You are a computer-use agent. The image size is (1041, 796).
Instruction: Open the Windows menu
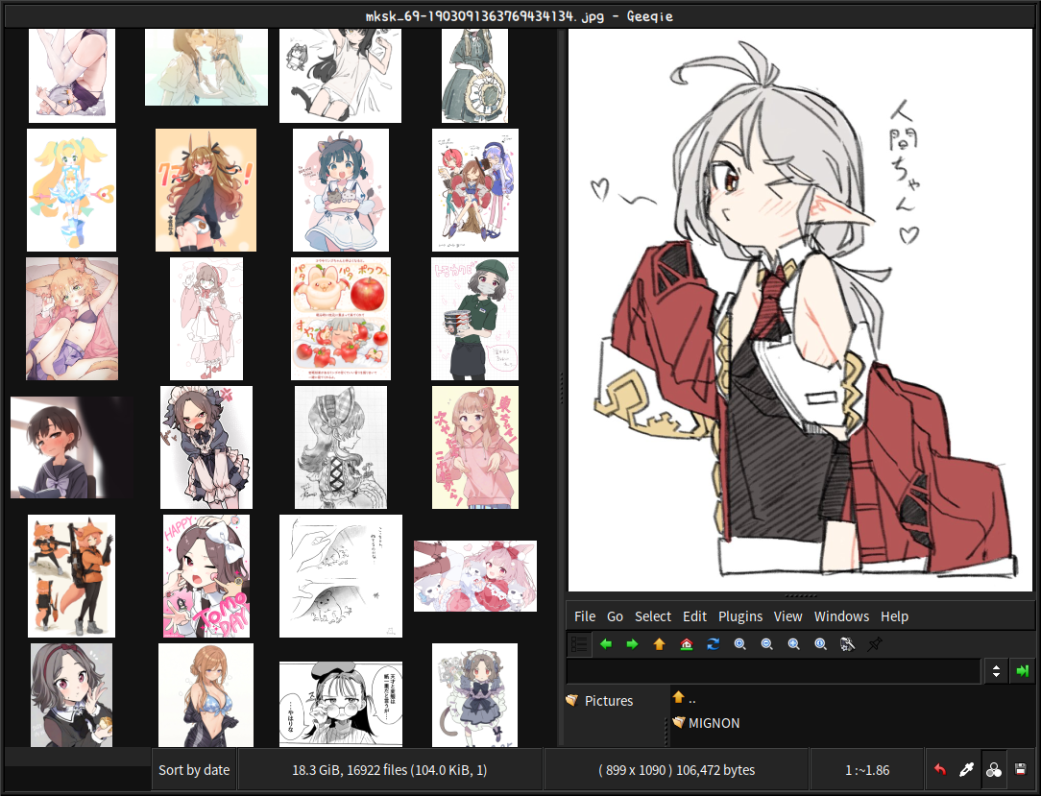point(841,616)
